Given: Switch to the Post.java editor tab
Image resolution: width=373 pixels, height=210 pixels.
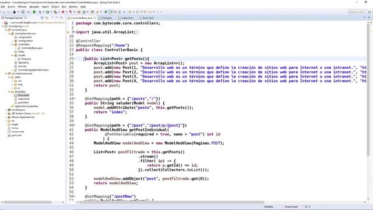Looking at the screenshot, I should pos(107,18).
